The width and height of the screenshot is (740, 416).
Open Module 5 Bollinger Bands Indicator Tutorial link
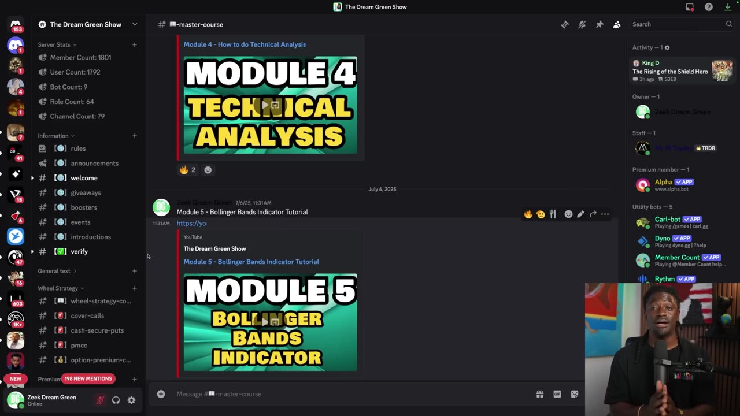[251, 262]
